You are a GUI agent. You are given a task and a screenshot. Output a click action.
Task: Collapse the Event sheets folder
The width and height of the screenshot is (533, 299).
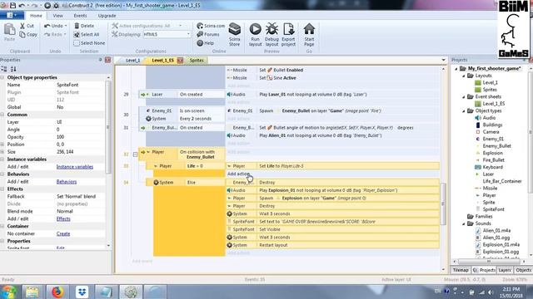[463, 97]
